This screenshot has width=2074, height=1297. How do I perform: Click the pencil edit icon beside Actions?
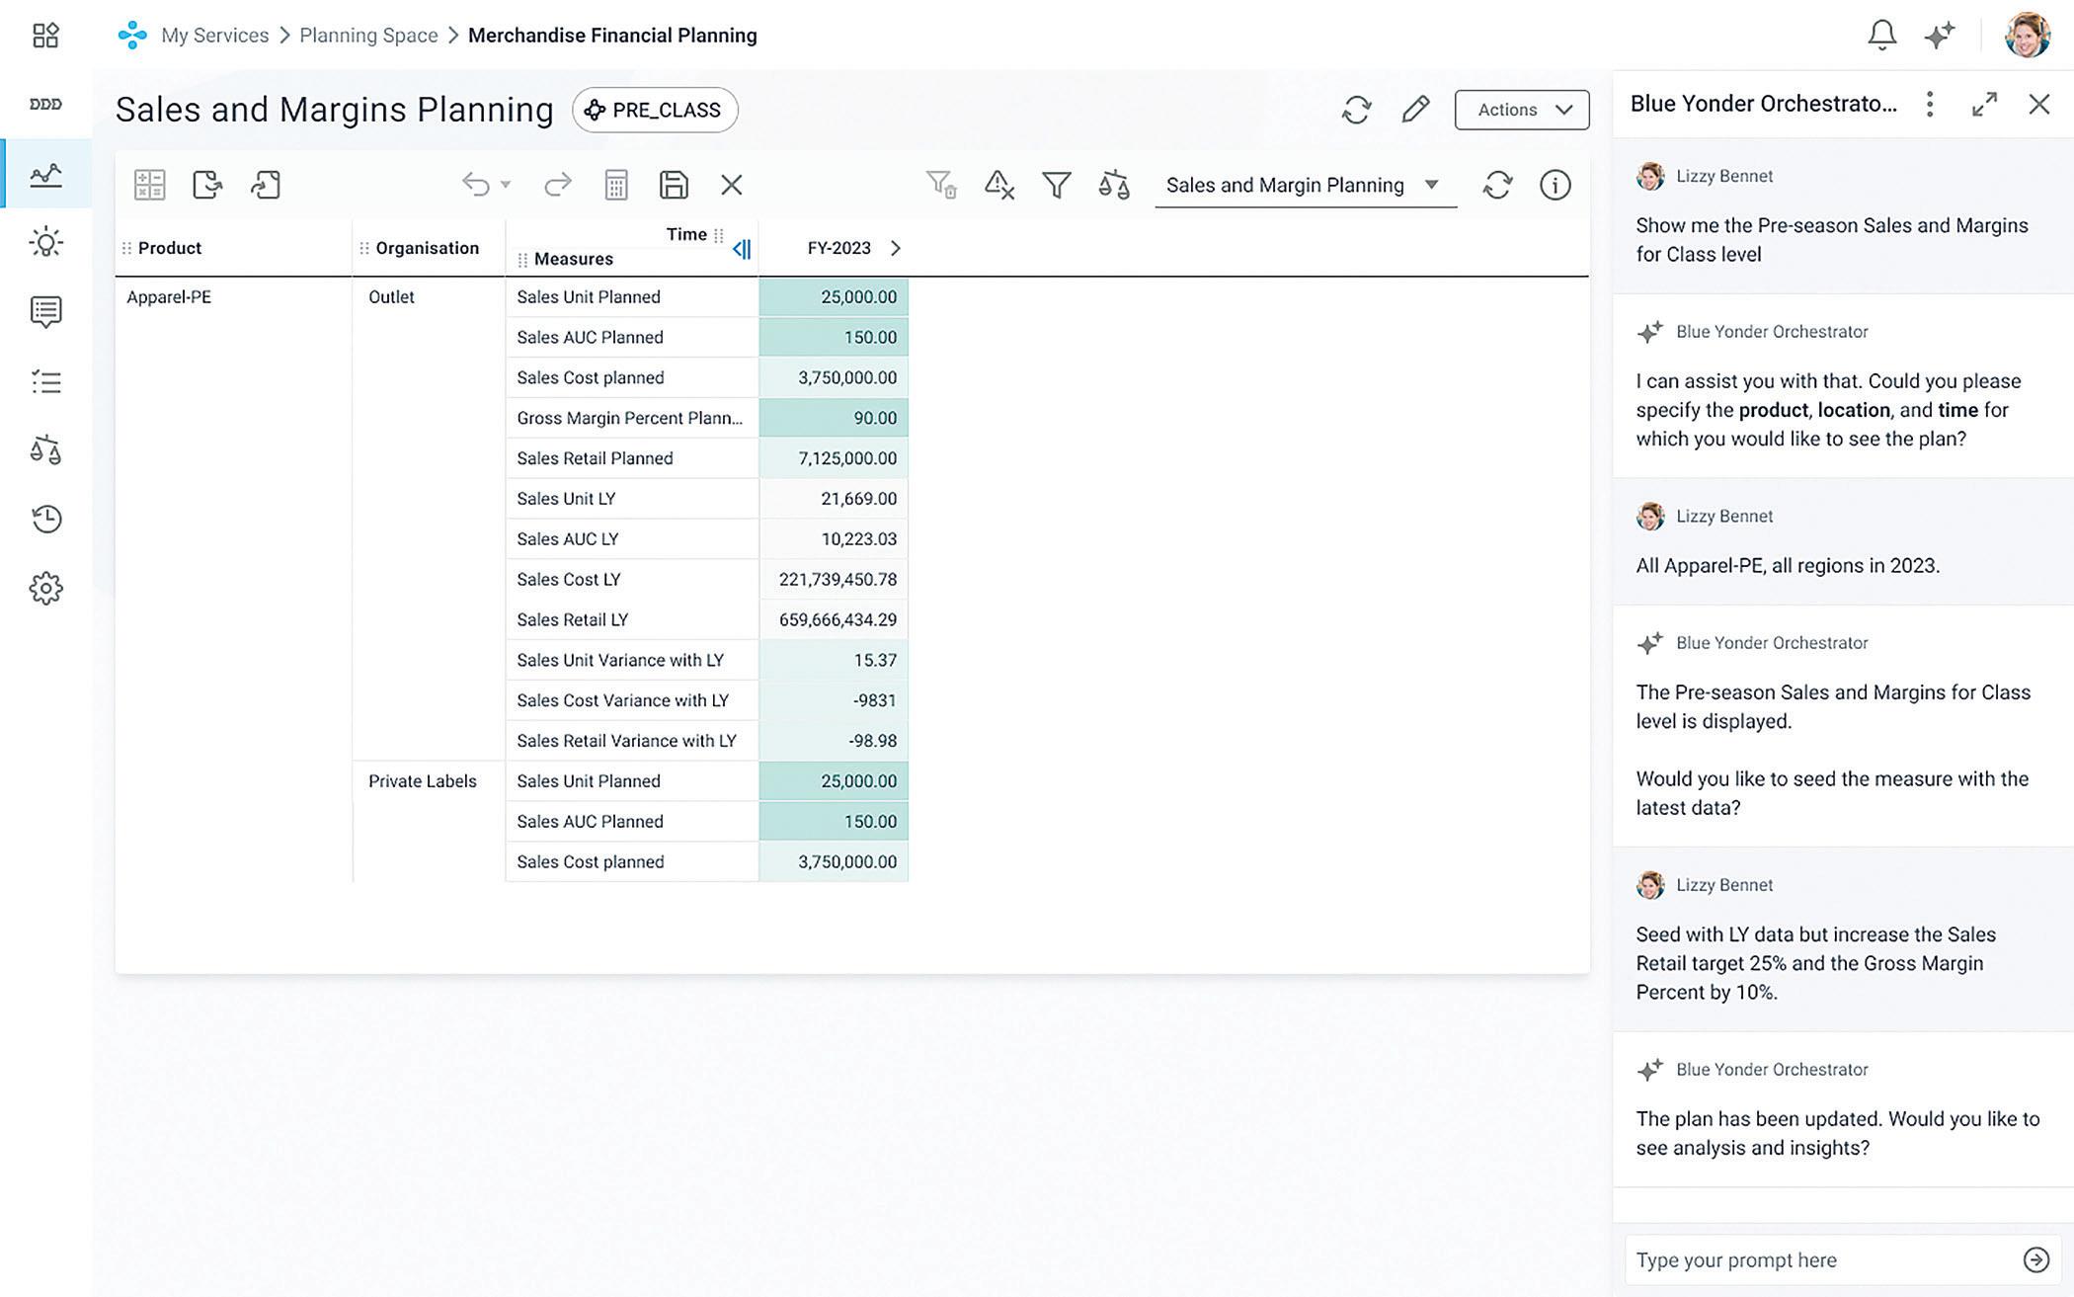click(x=1415, y=109)
